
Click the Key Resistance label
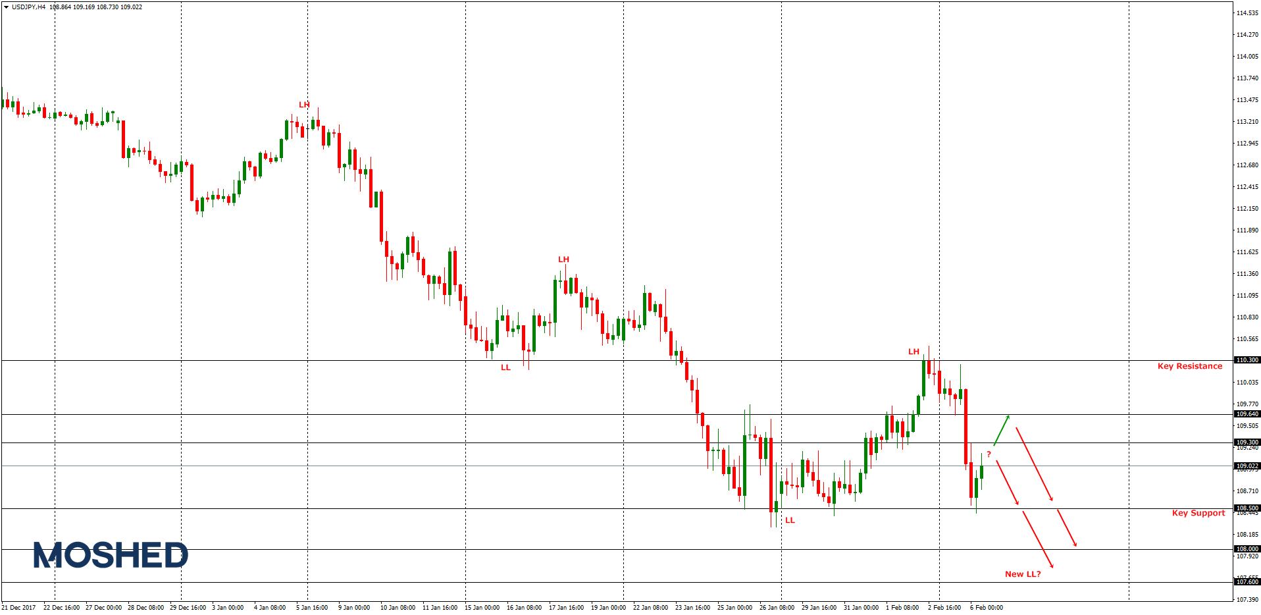1189,366
